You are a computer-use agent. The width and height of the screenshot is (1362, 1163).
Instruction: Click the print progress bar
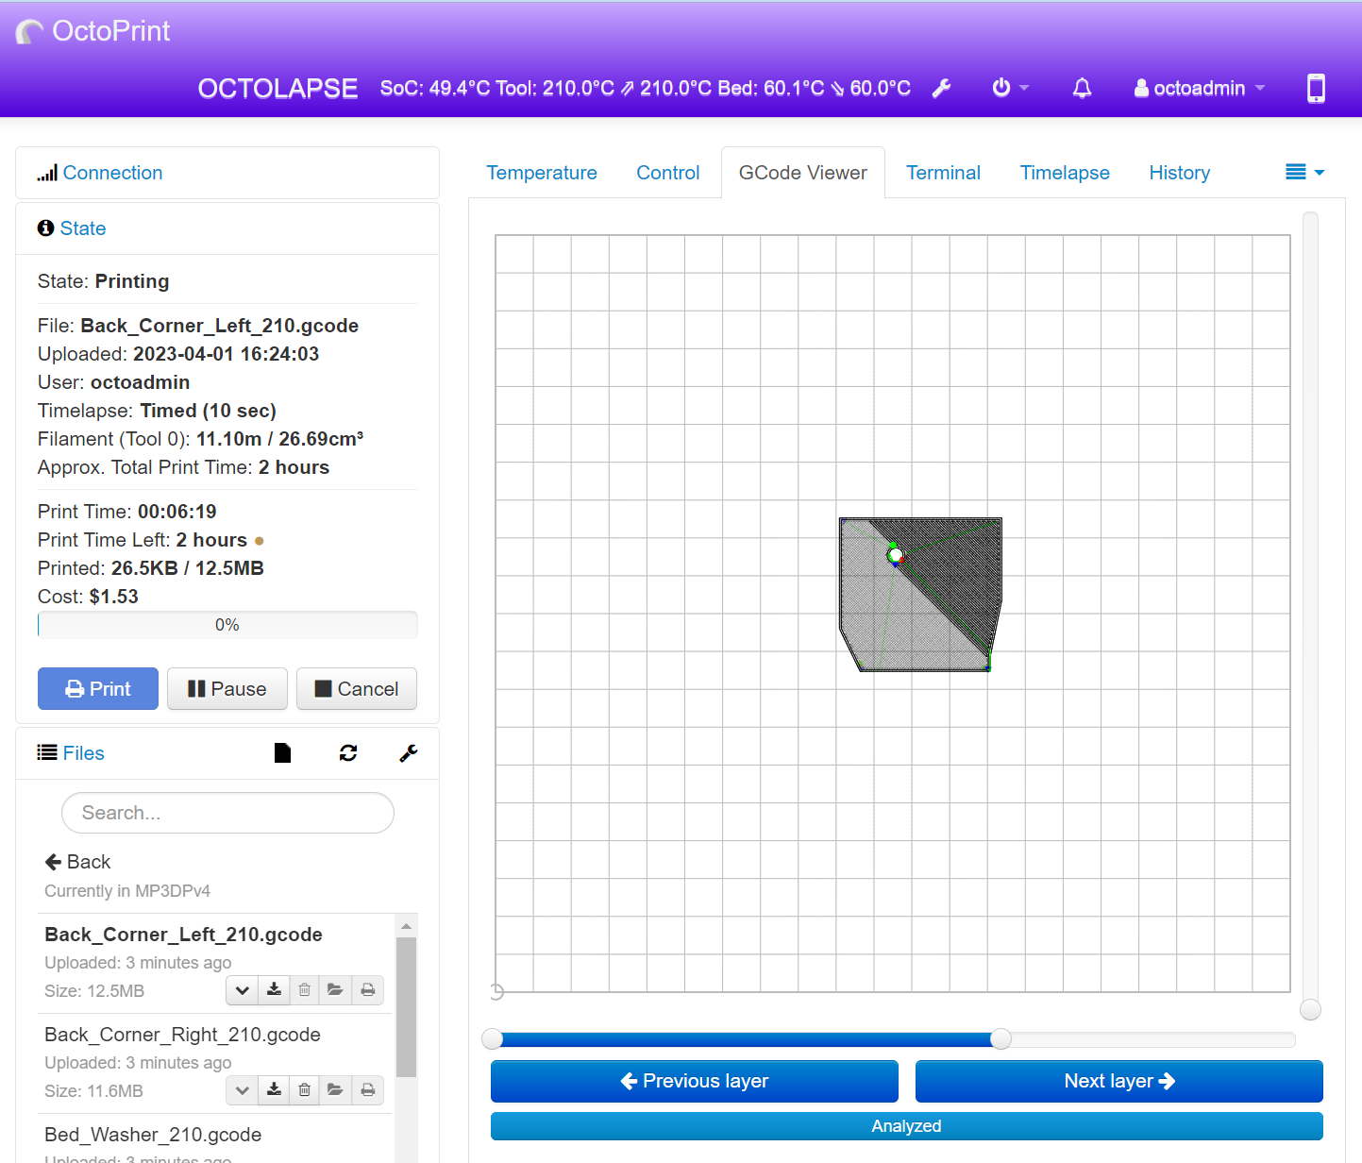pyautogui.click(x=227, y=625)
